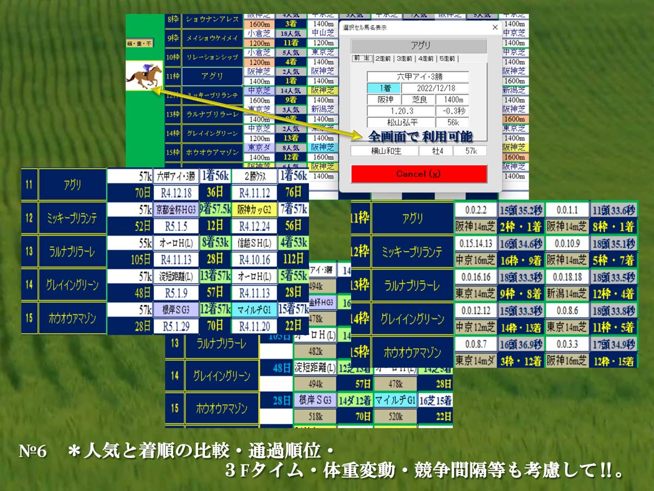This screenshot has width=654, height=491.
Task: Click the 京都金杯HG3 race cell
Action: coord(176,209)
